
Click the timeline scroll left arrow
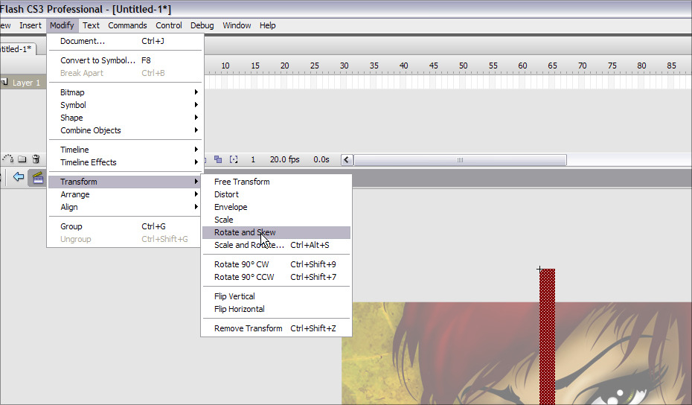coord(347,160)
